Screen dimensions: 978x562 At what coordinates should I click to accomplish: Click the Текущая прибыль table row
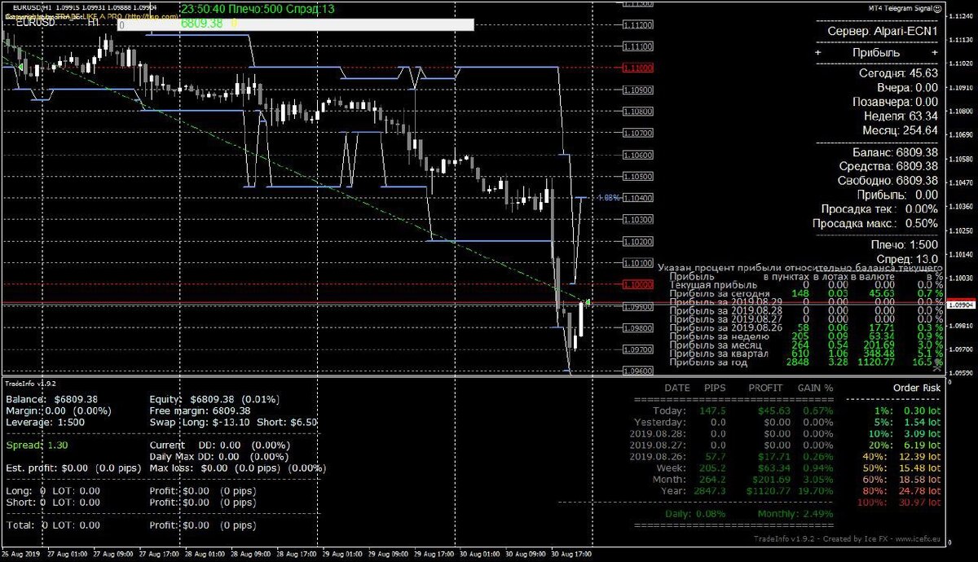tap(805, 285)
